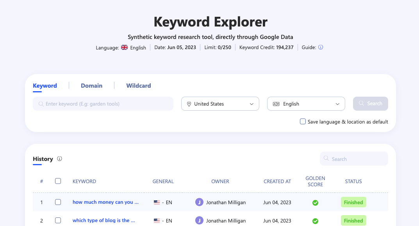Screen dimensions: 419x226
Task: Click the magnifier icon in History search box
Action: pos(326,159)
